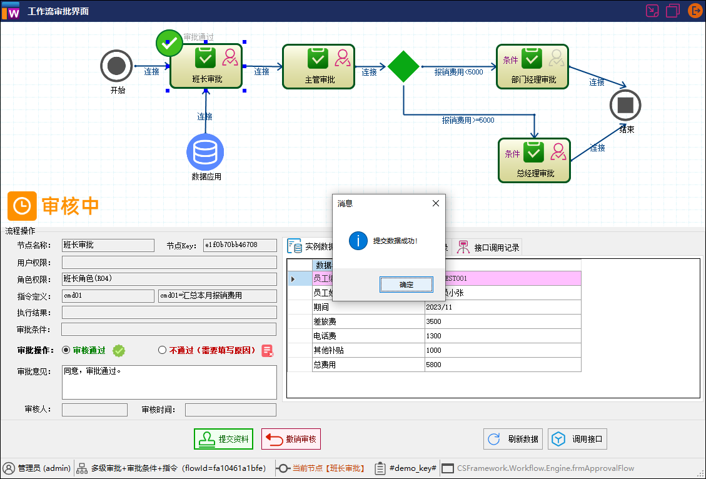Select the 主管审批 workflow node

(x=319, y=66)
